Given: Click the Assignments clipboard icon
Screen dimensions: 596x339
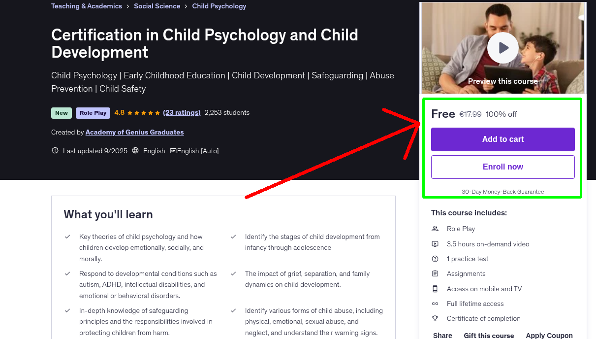Looking at the screenshot, I should tap(435, 273).
